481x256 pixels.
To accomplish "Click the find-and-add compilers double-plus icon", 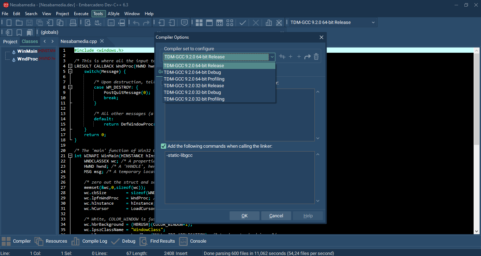I will (x=282, y=57).
